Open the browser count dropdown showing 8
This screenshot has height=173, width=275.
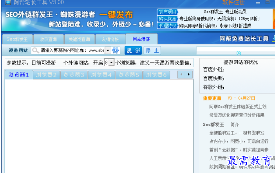tap(111, 62)
